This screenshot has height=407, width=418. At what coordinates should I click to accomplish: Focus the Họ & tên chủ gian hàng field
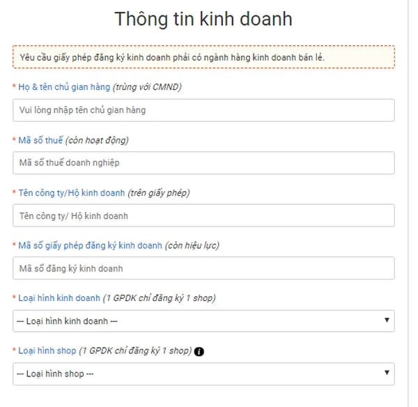[203, 110]
